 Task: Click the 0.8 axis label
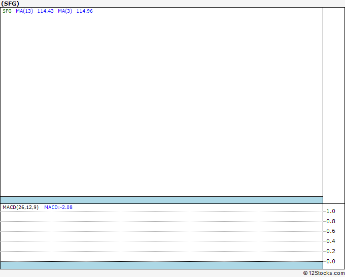click(x=331, y=221)
